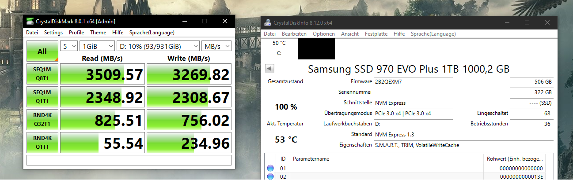573x180 pixels.
Task: Click the Übertragungsmodus field PCIe 3.0 x4
Action: pos(413,113)
